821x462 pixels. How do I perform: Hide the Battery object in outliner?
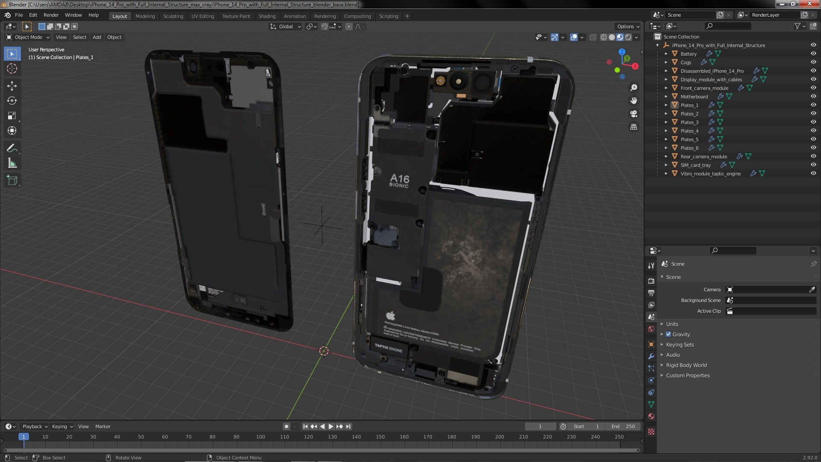coord(813,54)
